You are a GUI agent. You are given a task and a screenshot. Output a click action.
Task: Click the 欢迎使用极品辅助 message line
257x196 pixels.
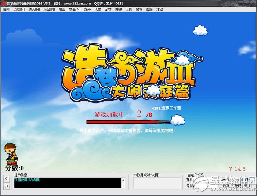point(28,180)
